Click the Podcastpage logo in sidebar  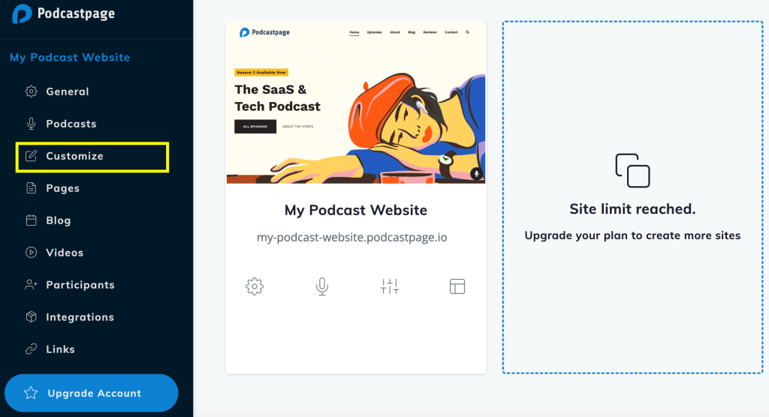coord(63,13)
